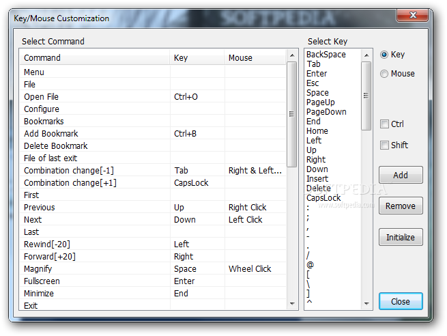This screenshot has height=336, width=447.
Task: Select the Magnify command row
Action: point(153,268)
